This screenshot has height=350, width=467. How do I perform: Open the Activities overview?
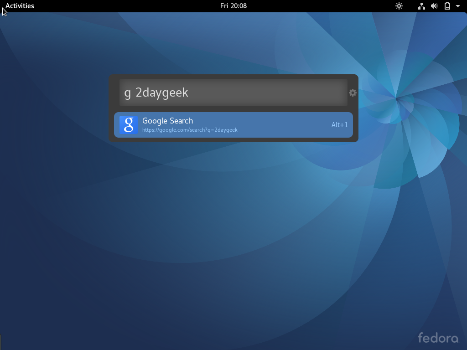[x=20, y=5]
